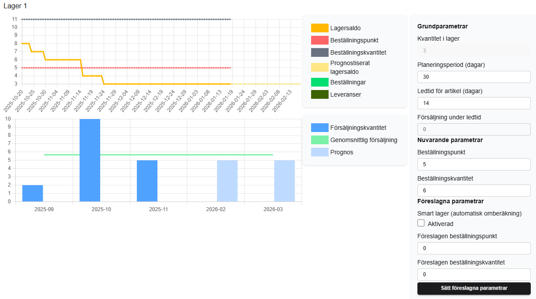The height and width of the screenshot is (299, 536).
Task: Click the Grundparametrar section heading
Action: 442,26
